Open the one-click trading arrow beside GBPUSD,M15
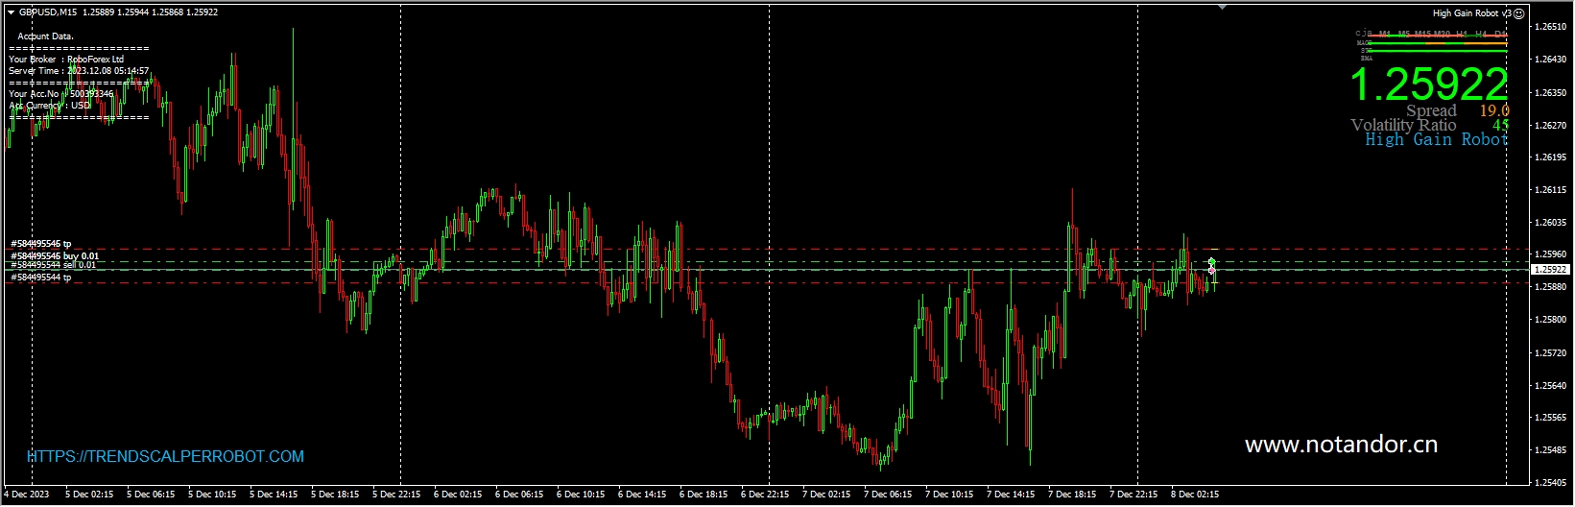 tap(11, 12)
